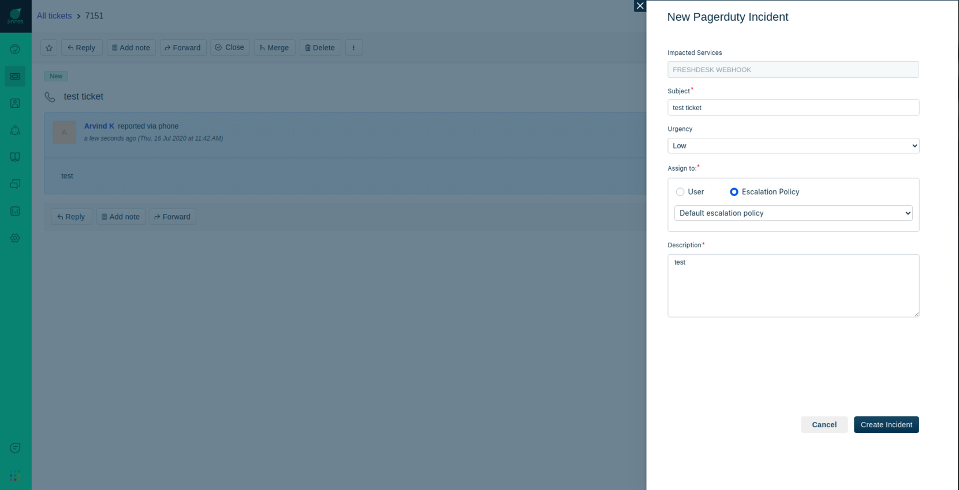Star the ticket using the star icon
The image size is (959, 490).
[49, 48]
